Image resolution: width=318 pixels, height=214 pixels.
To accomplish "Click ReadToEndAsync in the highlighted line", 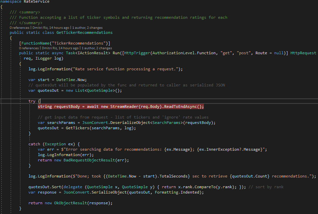I will click(x=180, y=106).
